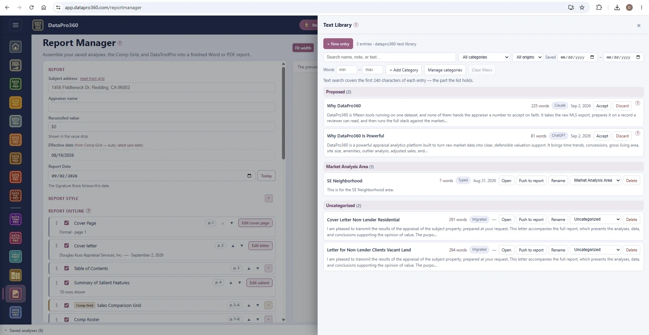Viewport: 649px width, 335px height.
Task: Click the browser reload icon
Action: point(31,7)
